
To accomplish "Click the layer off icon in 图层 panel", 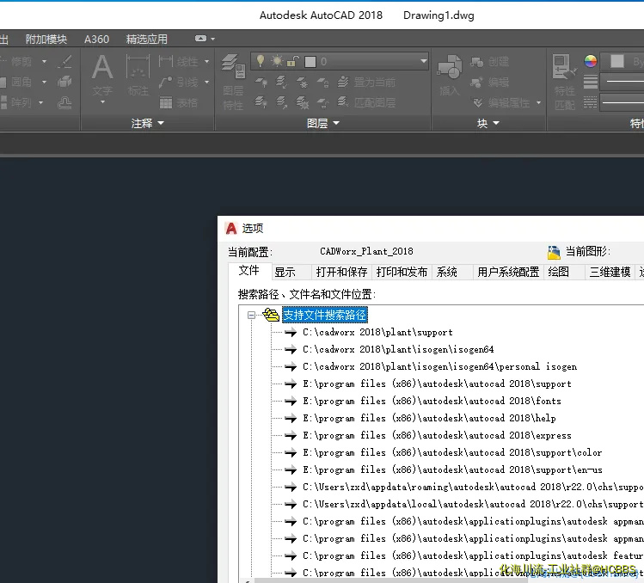I will click(261, 83).
